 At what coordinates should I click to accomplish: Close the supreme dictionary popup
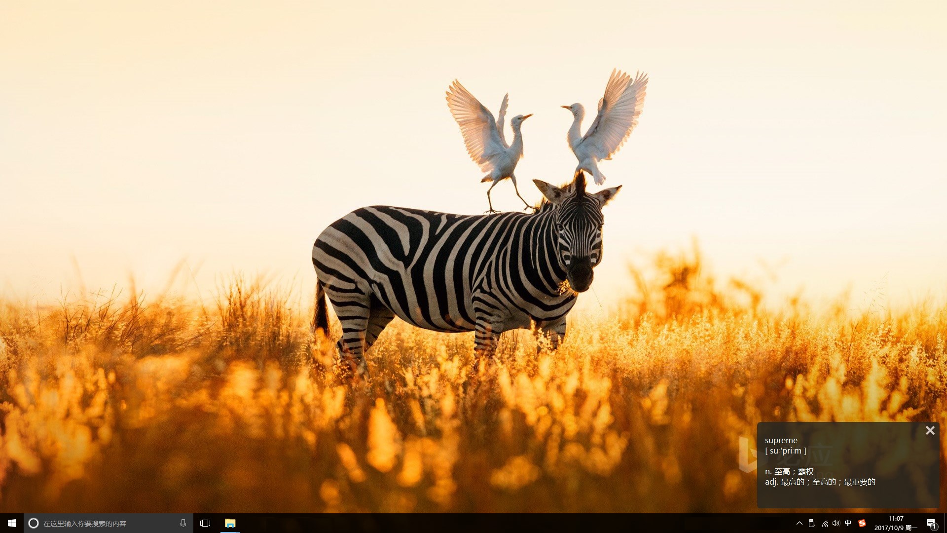930,430
